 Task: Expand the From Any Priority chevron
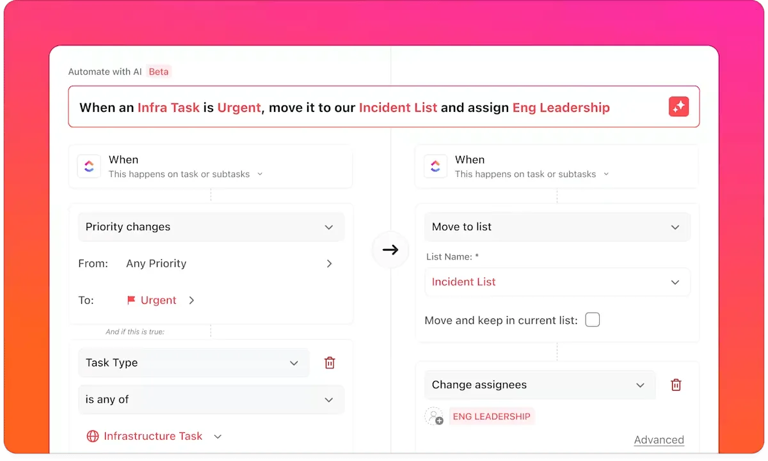(x=329, y=263)
